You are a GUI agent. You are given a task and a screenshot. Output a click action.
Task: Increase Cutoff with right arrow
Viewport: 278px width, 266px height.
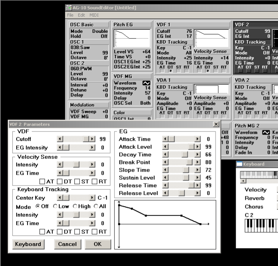92,139
